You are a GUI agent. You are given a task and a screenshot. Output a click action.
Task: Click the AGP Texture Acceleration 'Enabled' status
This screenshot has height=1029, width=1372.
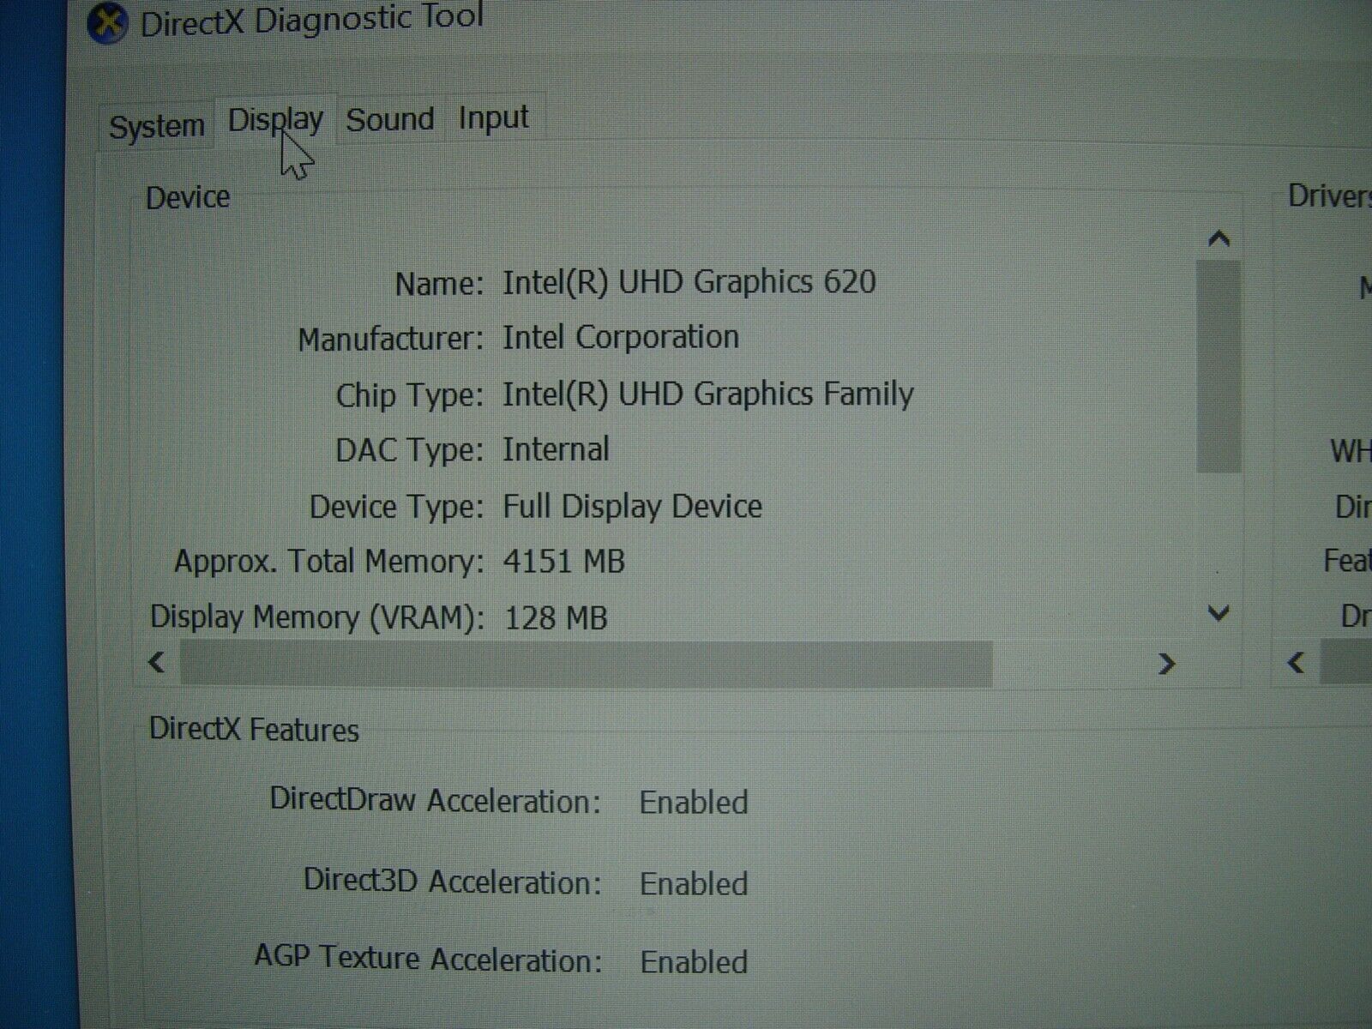pyautogui.click(x=694, y=962)
